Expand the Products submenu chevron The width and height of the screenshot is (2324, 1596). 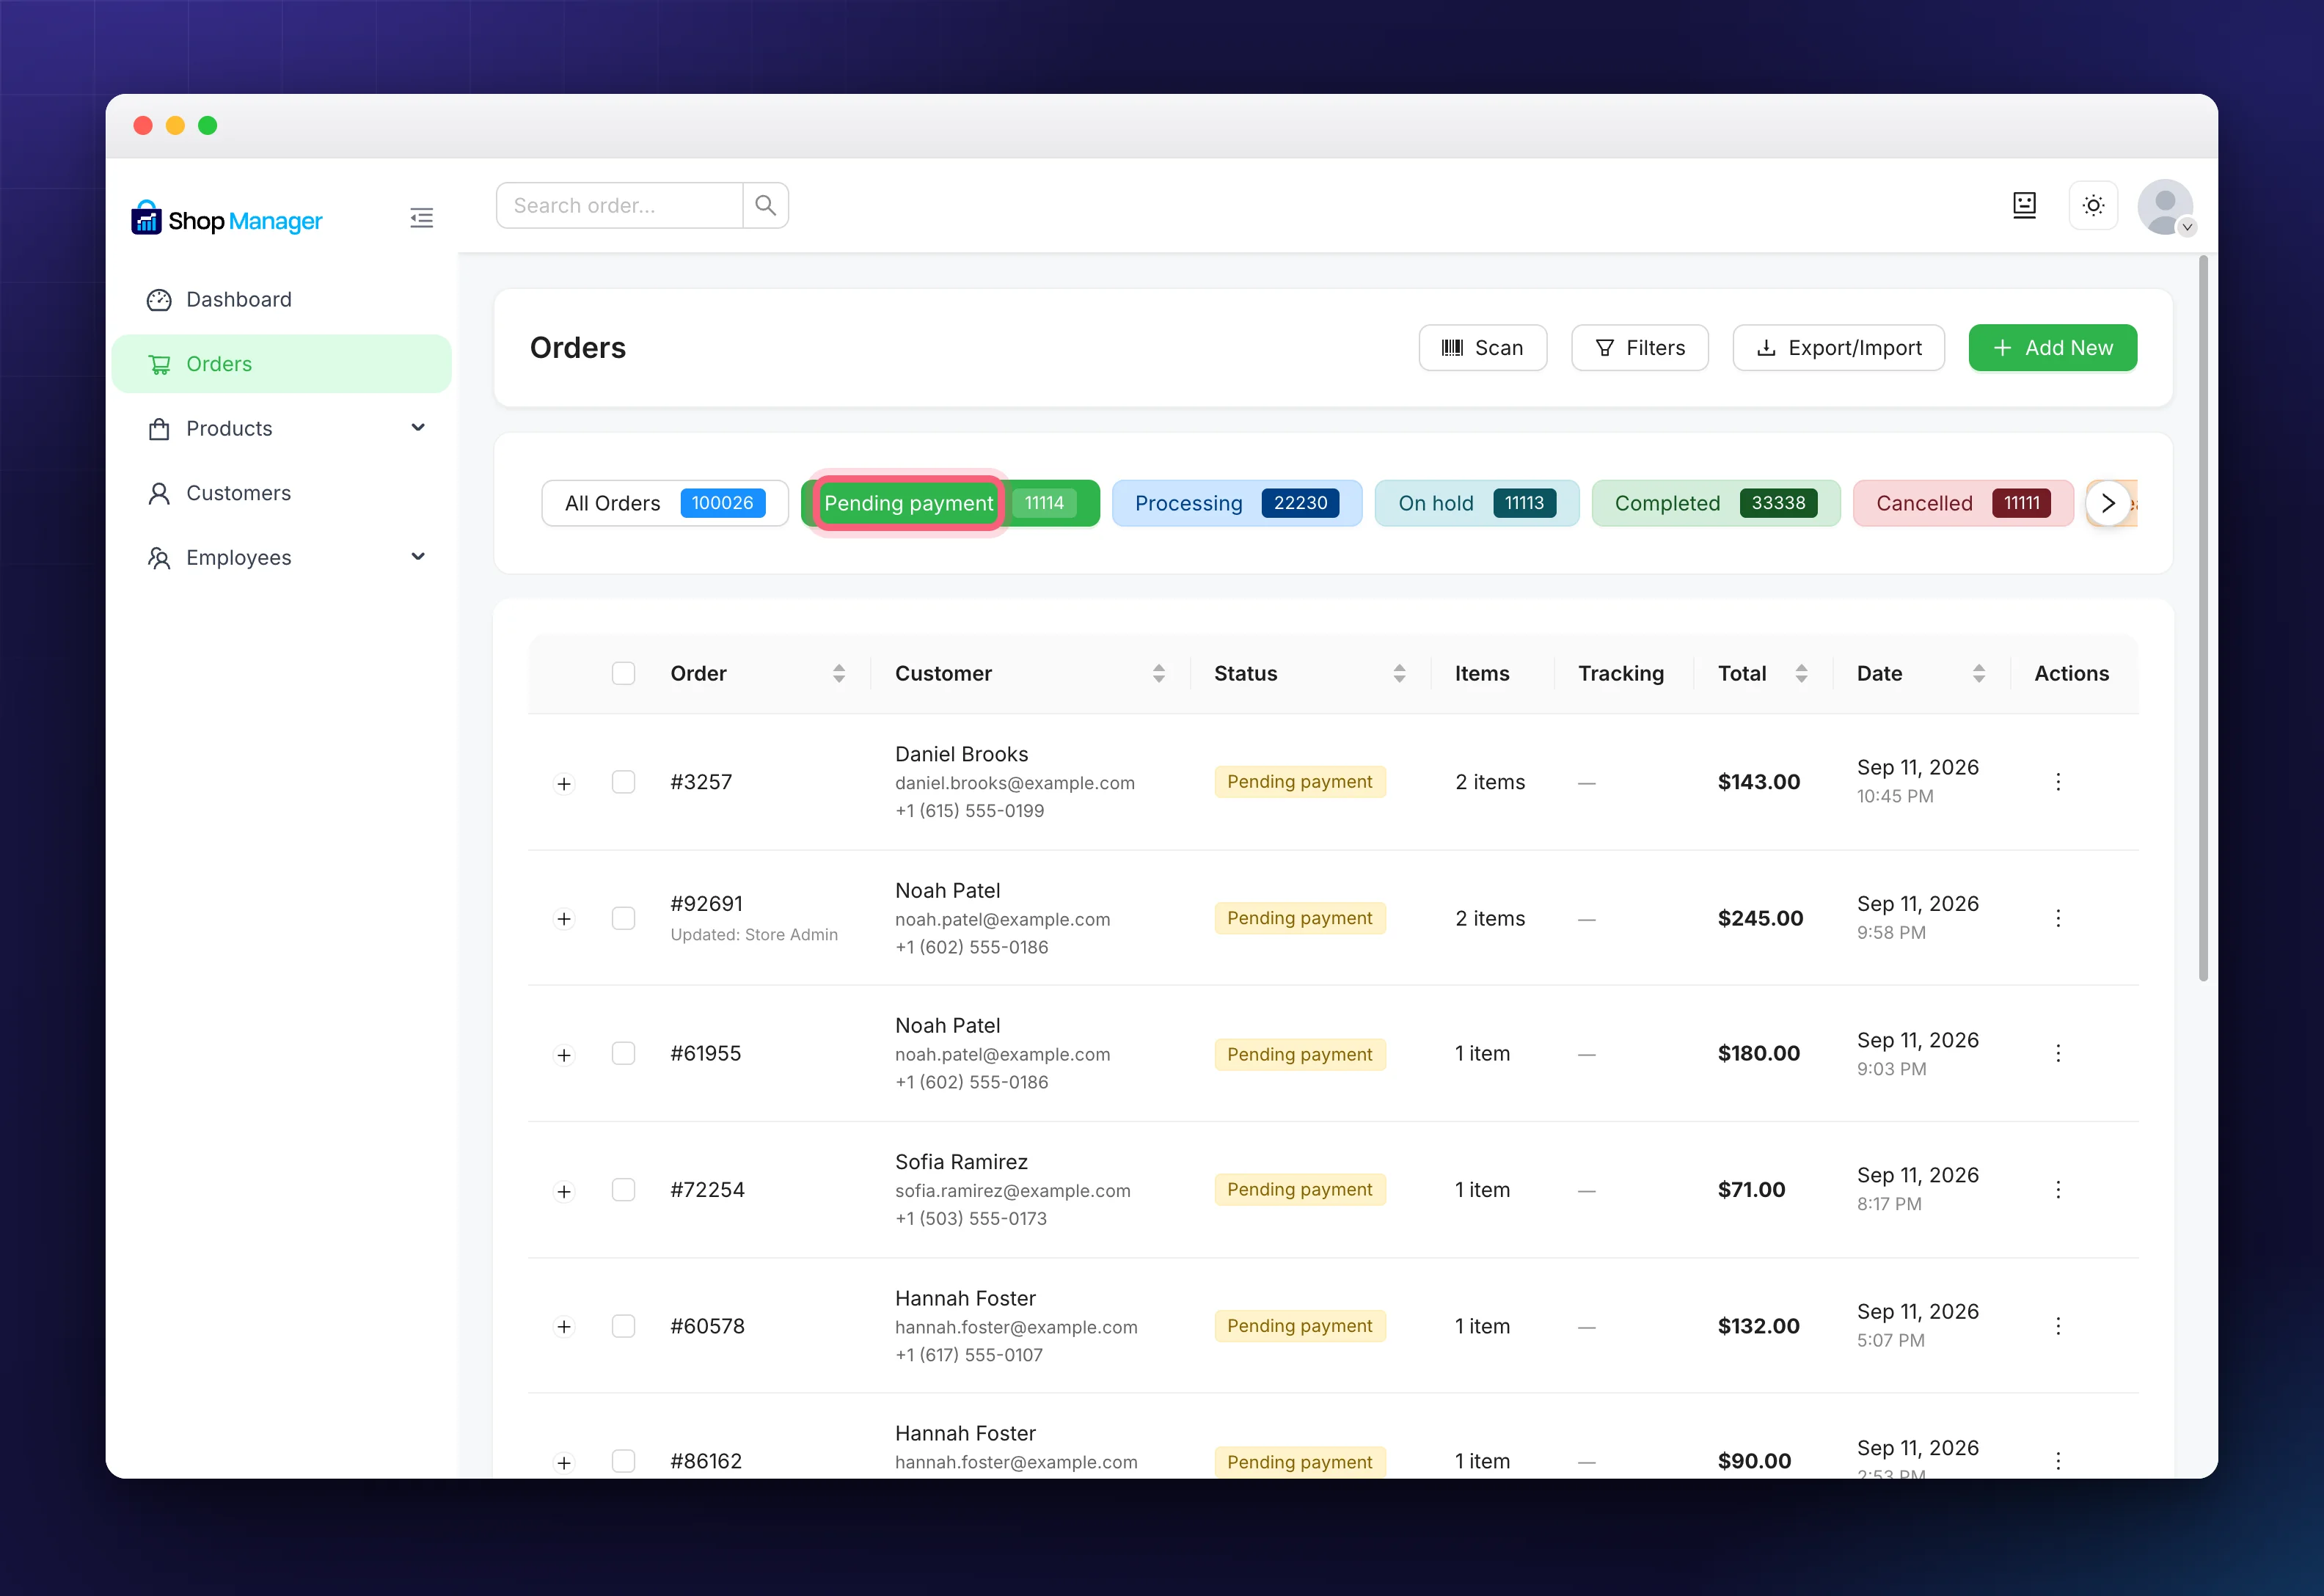pyautogui.click(x=418, y=428)
